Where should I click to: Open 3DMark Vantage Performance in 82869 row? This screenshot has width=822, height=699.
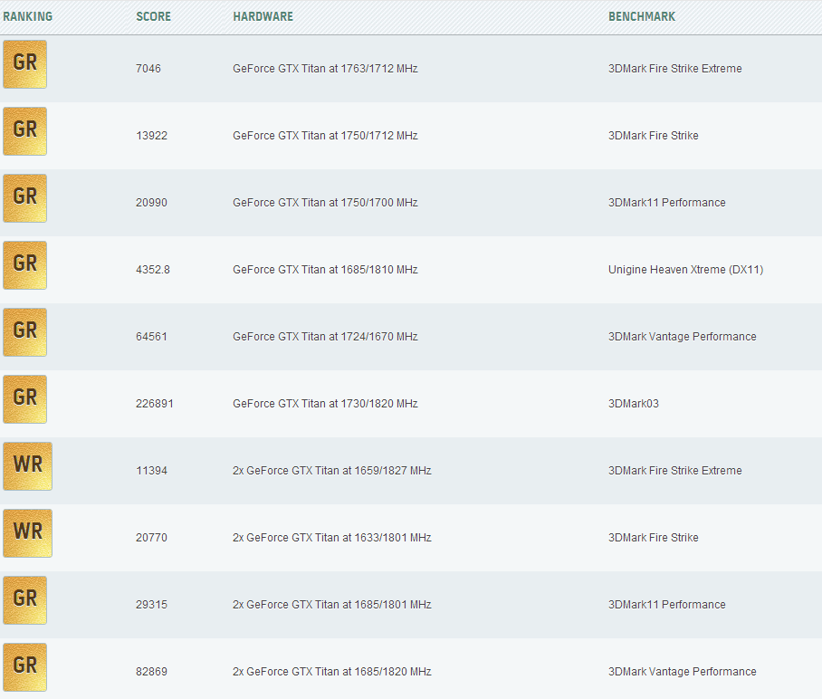(682, 672)
